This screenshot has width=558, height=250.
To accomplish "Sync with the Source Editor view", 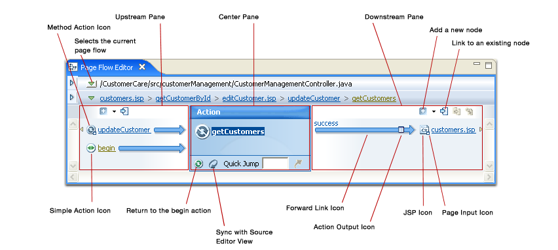I will [x=213, y=164].
